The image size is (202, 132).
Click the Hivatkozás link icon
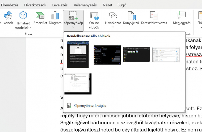pyautogui.click(x=113, y=15)
